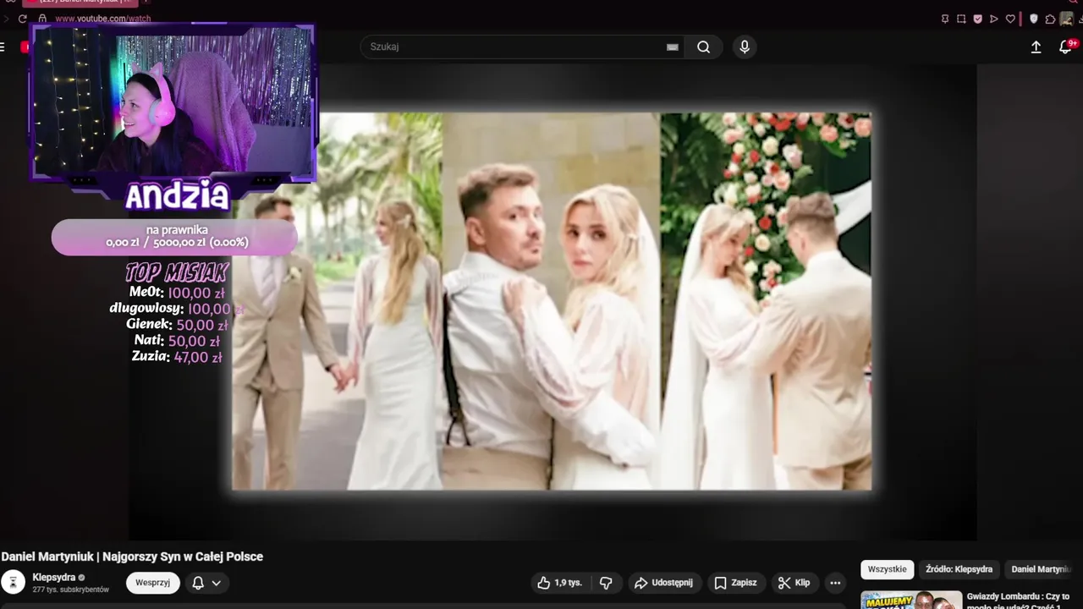Click the Wesprzyj button
Screen dimensions: 1083x609
click(153, 583)
